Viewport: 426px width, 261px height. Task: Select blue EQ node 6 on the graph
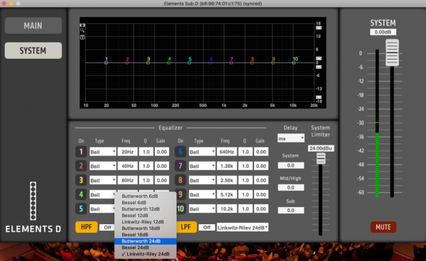click(x=210, y=62)
